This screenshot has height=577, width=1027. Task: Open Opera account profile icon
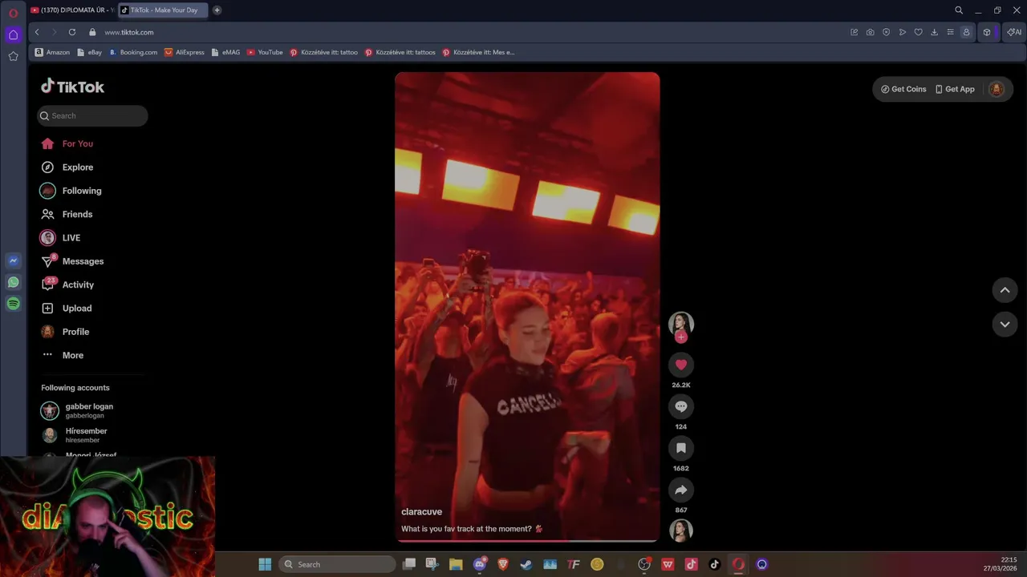(966, 32)
